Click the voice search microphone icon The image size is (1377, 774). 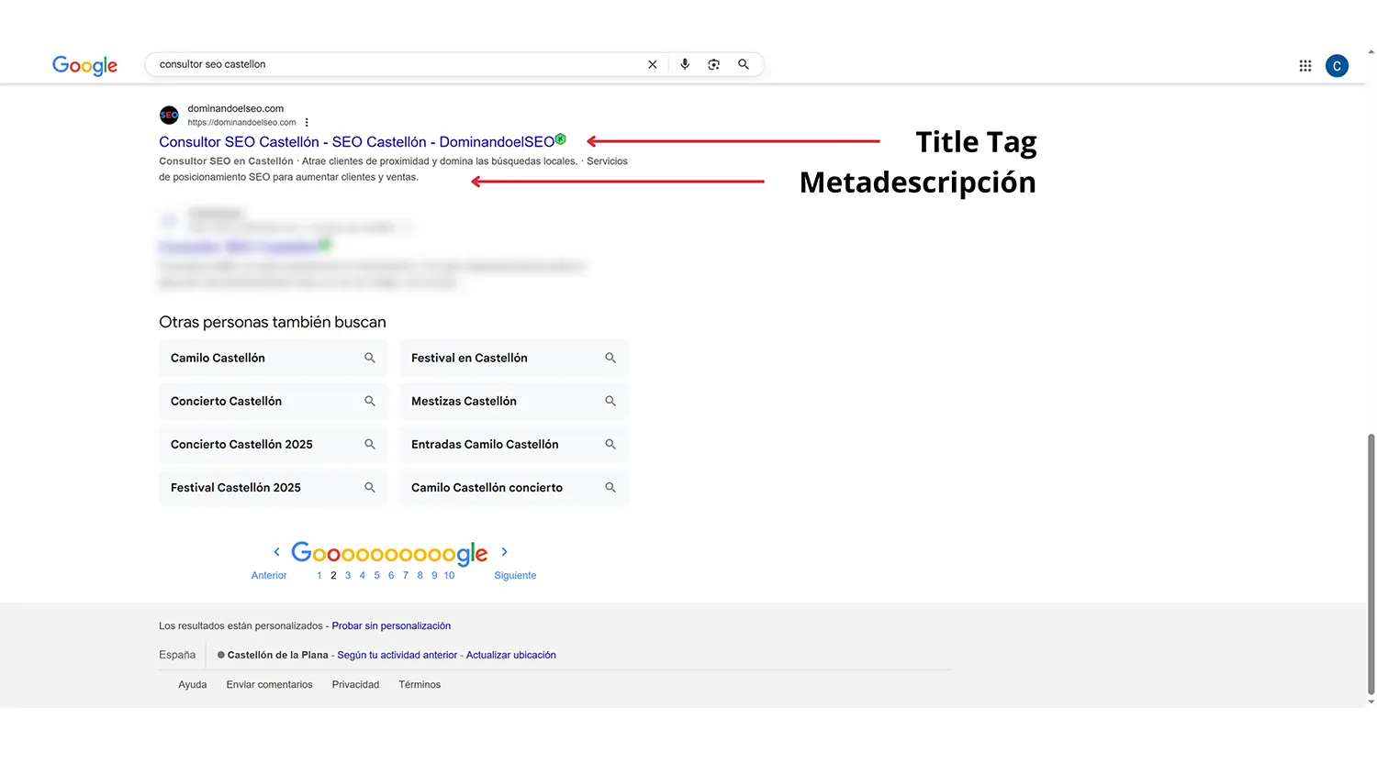(x=684, y=64)
